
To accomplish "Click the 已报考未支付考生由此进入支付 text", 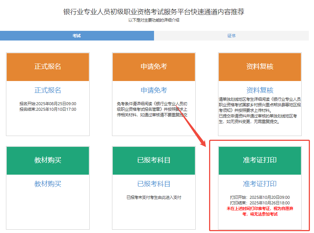I will [154, 197].
